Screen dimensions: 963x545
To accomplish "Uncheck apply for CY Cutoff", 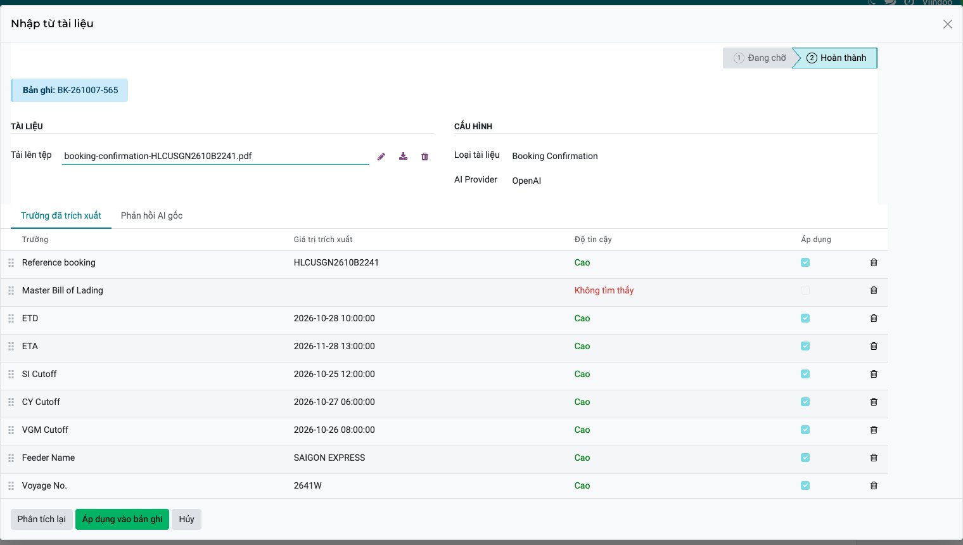I will [x=805, y=402].
